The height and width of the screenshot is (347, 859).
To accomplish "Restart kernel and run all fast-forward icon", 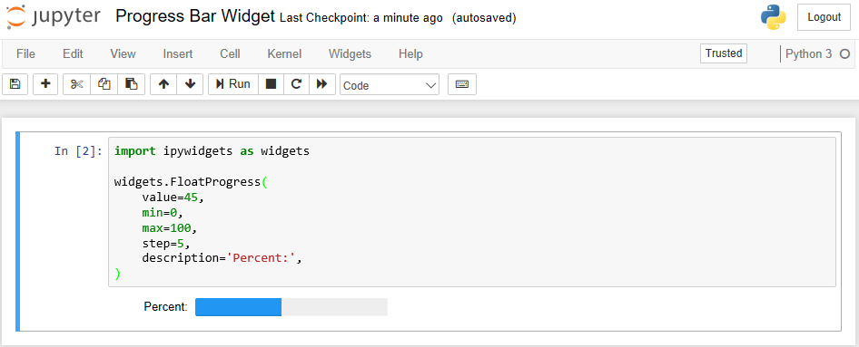I will pos(322,84).
